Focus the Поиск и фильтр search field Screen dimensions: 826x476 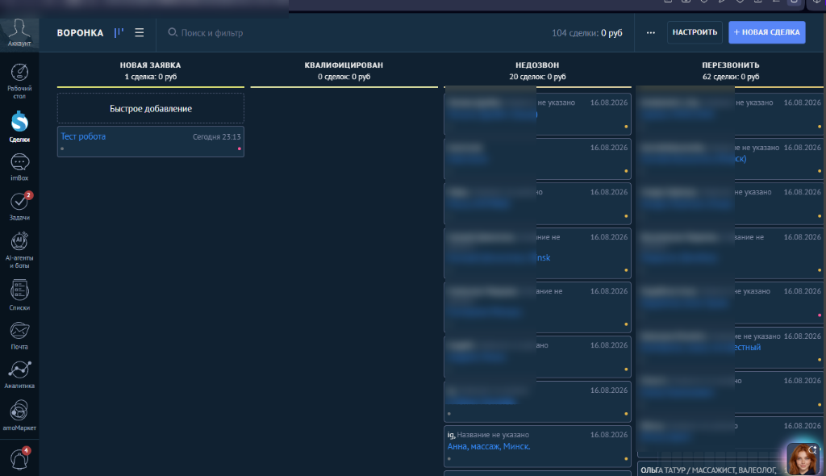tap(212, 33)
